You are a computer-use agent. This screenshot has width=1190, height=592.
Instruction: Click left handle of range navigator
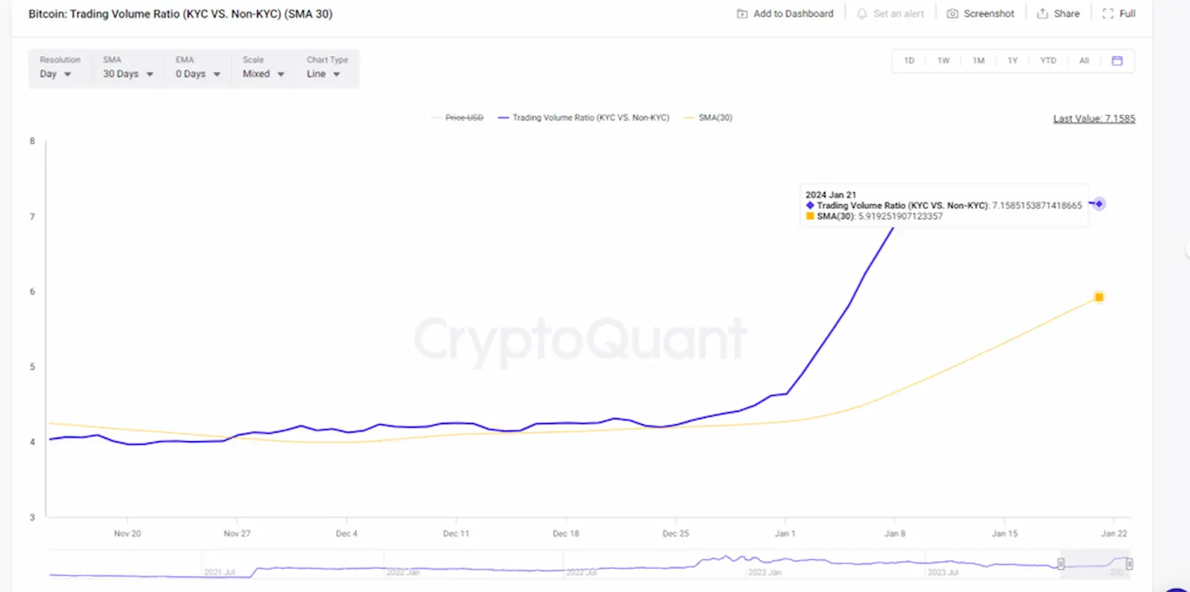pos(1061,564)
